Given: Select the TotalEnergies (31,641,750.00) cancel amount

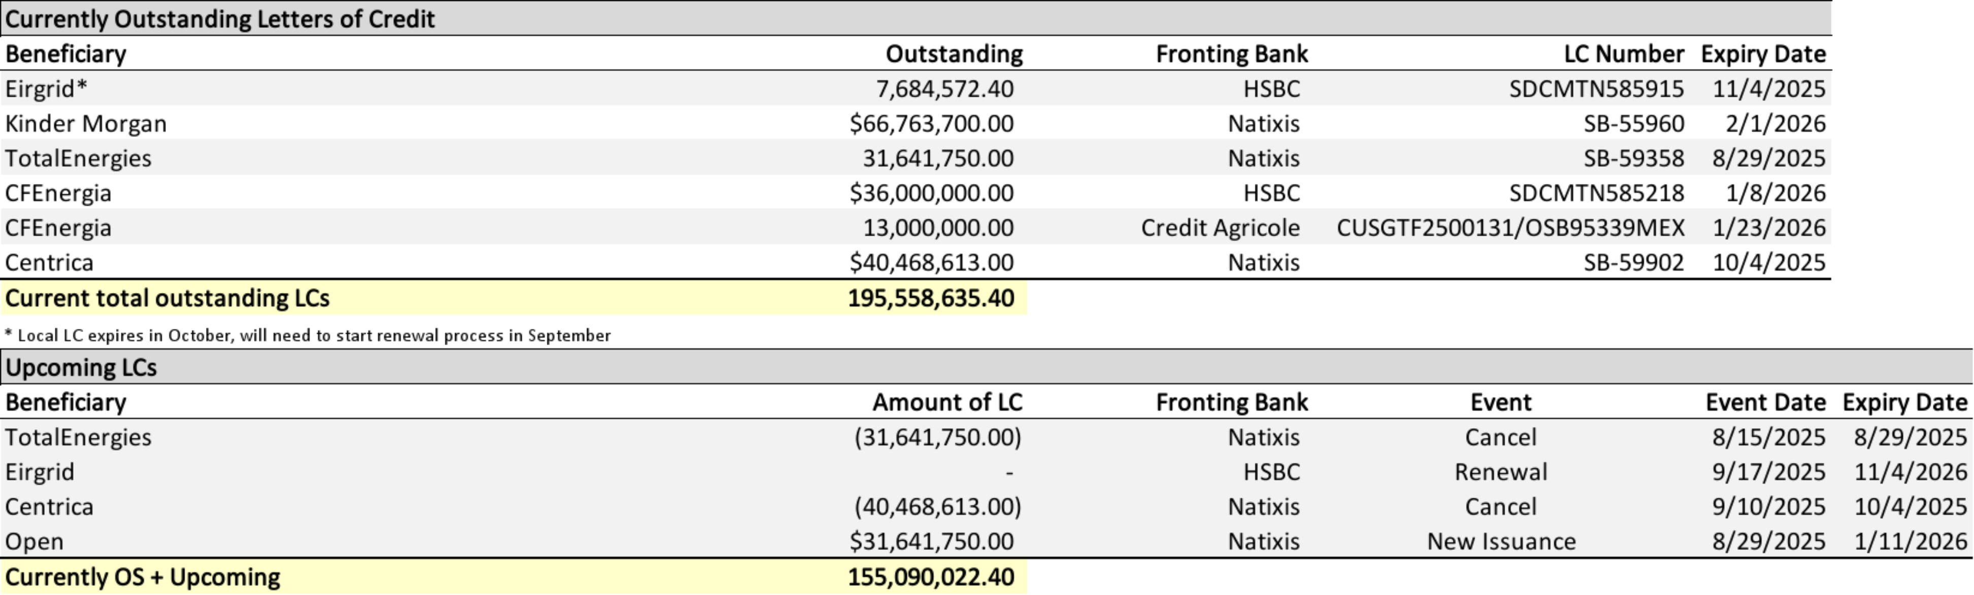Looking at the screenshot, I should [937, 437].
